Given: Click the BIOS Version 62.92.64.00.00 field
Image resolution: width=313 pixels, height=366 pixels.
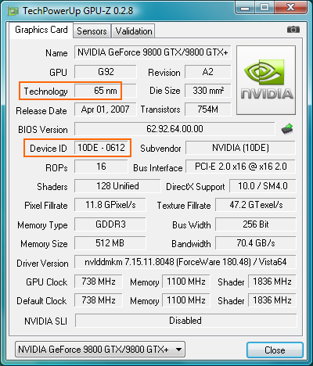Looking at the screenshot, I should click(174, 129).
